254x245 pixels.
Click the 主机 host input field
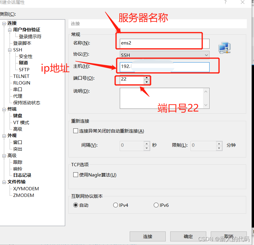point(165,67)
